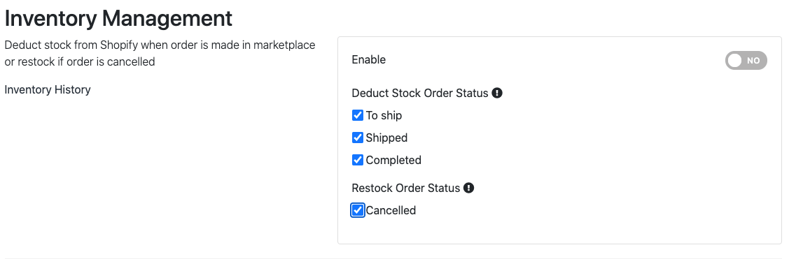This screenshot has height=259, width=796.
Task: Click the NO text on the Enable toggle
Action: coord(753,61)
